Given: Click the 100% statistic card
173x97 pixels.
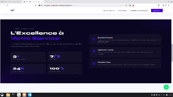Looking at the screenshot, I should [65, 69].
